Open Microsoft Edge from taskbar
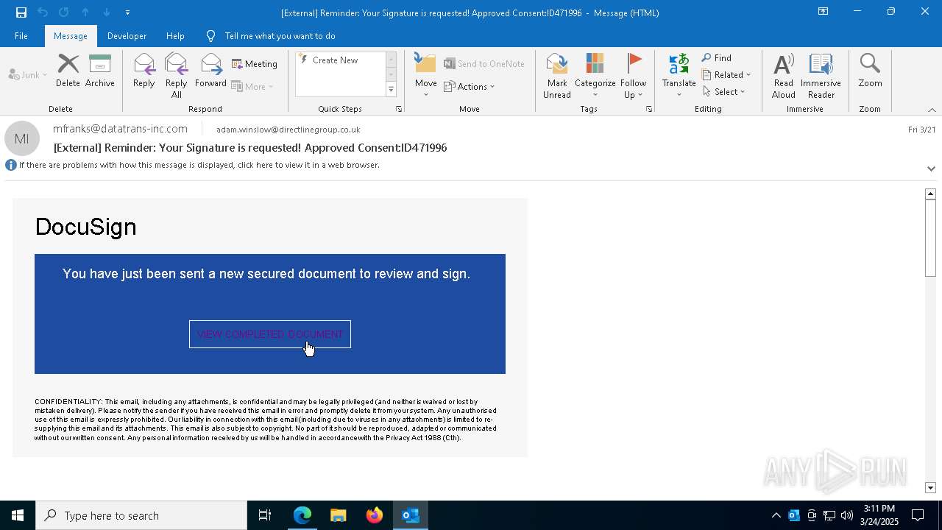Screen dimensions: 942x530 302,515
